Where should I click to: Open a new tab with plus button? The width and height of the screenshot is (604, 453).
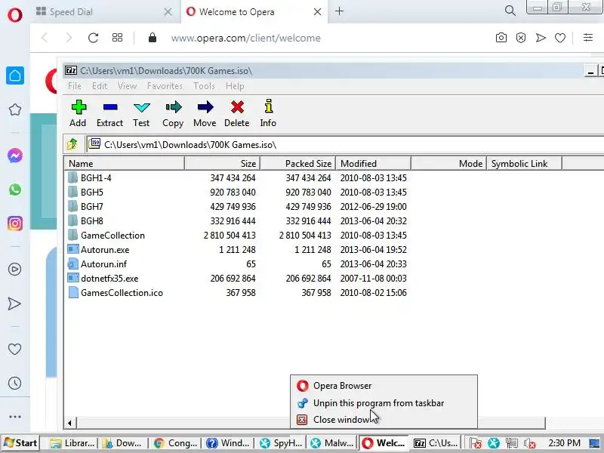point(339,11)
